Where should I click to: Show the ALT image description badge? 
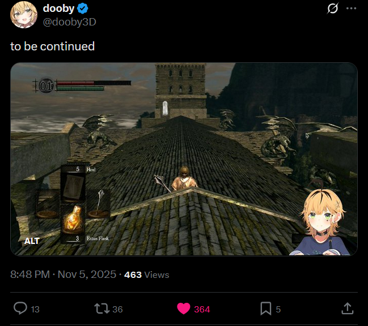(x=32, y=241)
